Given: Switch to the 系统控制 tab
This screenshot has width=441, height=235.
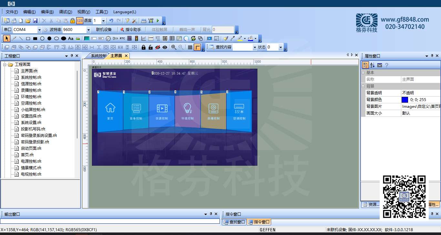Looking at the screenshot, I should point(98,56).
